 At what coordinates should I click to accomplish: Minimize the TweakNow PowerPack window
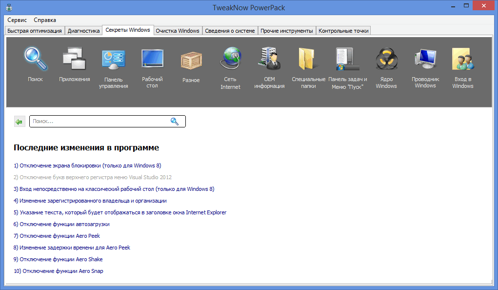(x=453, y=6)
